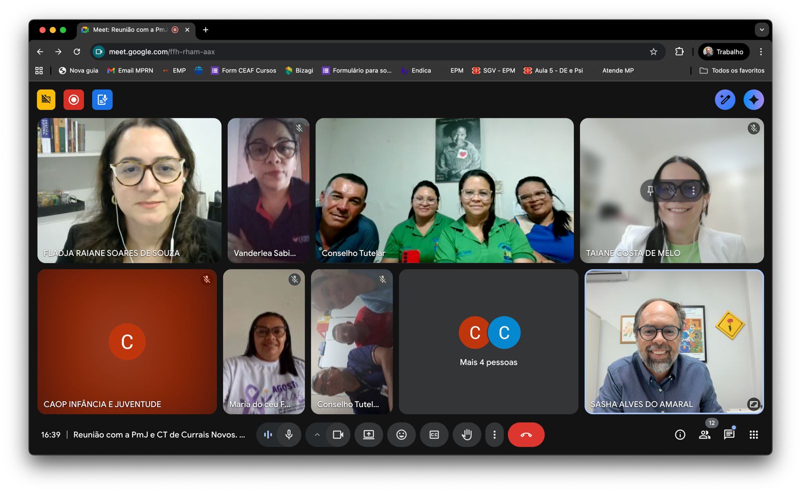Show the participants people list
Screen dimensions: 801x493
pos(704,434)
